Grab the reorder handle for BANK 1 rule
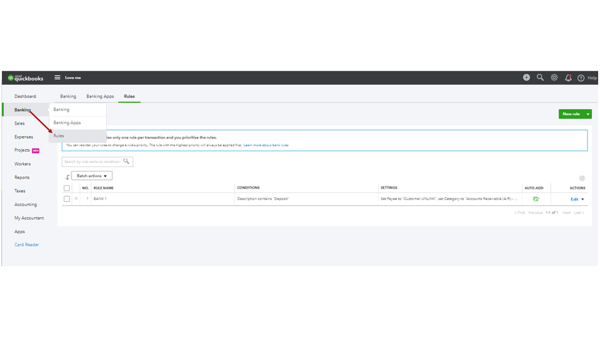Screen dimensions: 600x337 pyautogui.click(x=76, y=198)
